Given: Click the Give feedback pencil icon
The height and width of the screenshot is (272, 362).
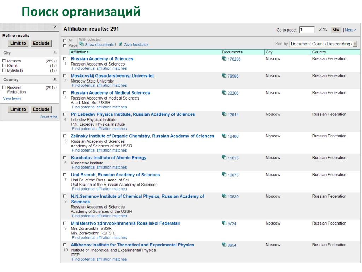Looking at the screenshot, I should (x=120, y=44).
